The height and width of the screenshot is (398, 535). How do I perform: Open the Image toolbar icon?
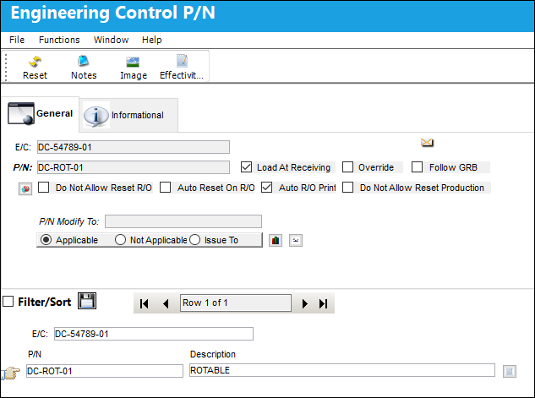133,68
